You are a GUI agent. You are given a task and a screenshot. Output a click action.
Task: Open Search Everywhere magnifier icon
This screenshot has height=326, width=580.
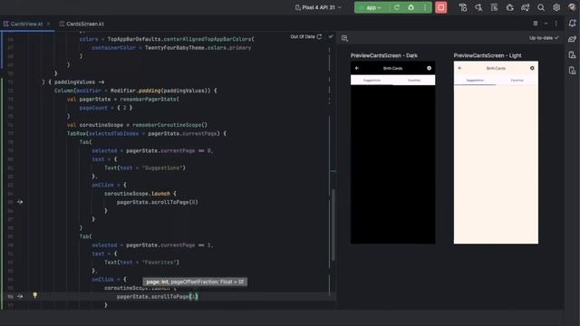pos(541,7)
